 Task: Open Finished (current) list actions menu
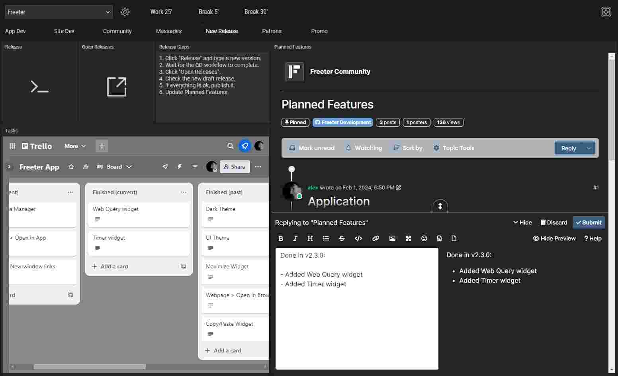184,192
